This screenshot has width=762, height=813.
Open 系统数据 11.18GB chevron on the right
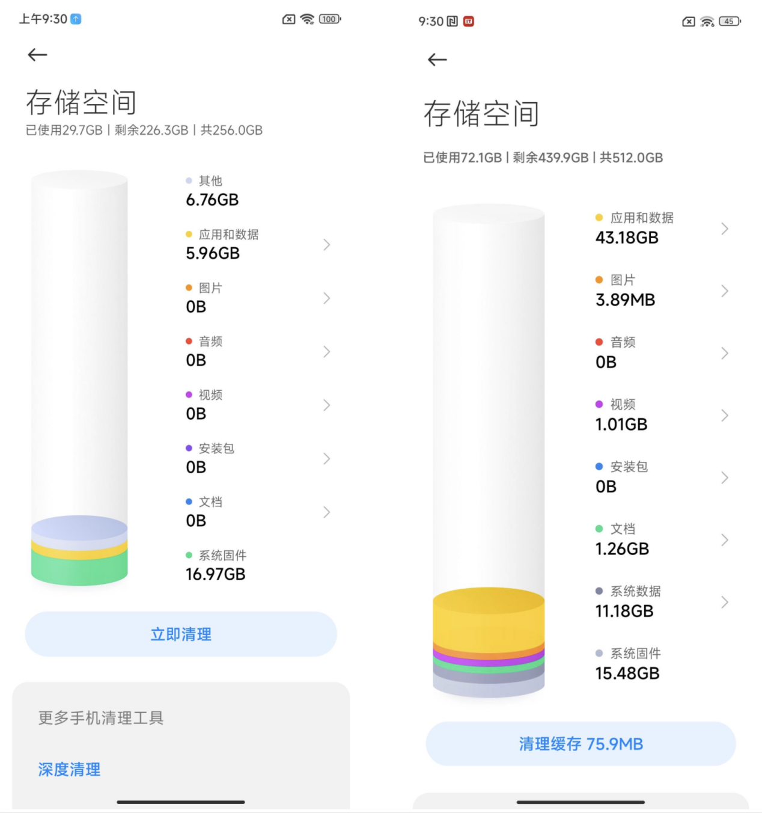[725, 602]
